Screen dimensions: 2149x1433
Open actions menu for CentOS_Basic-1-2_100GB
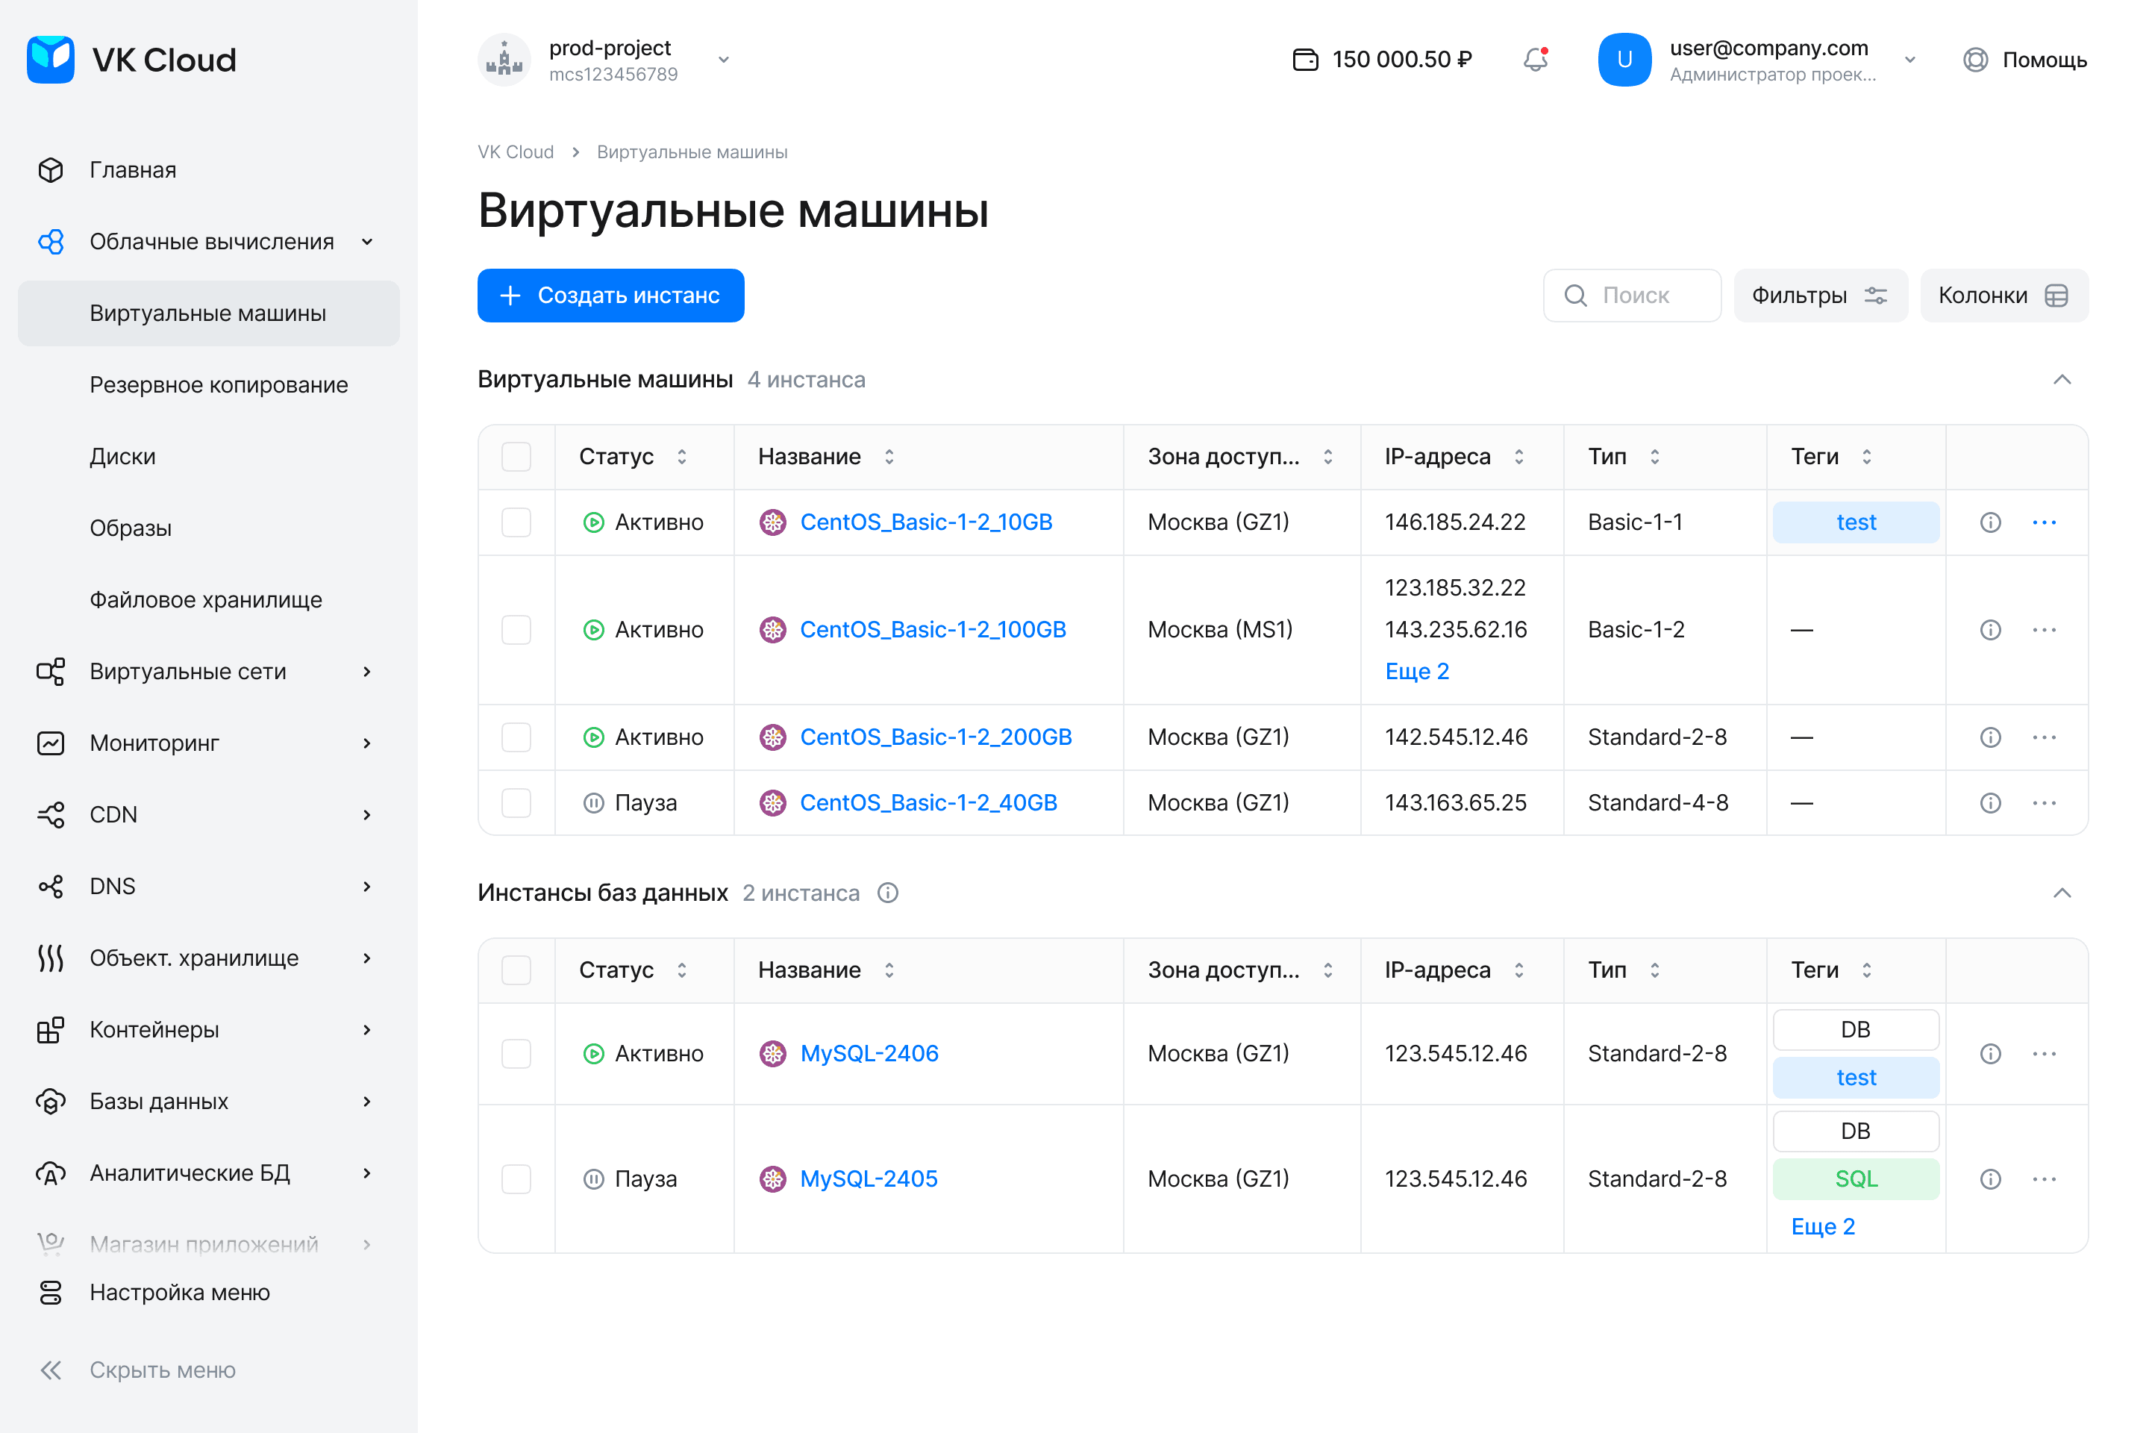(2044, 630)
